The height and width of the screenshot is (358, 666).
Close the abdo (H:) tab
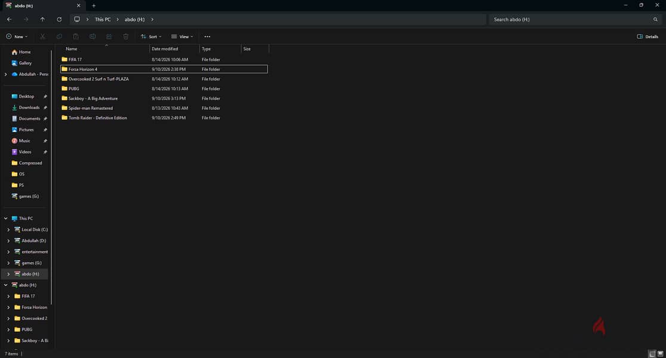(79, 5)
